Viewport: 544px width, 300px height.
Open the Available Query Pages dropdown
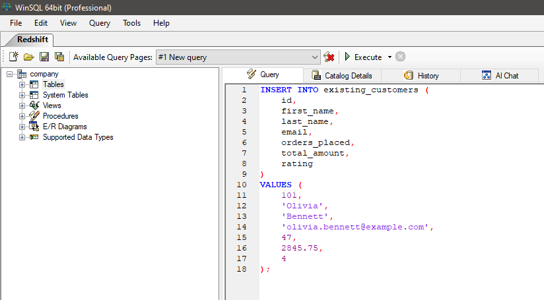click(314, 57)
